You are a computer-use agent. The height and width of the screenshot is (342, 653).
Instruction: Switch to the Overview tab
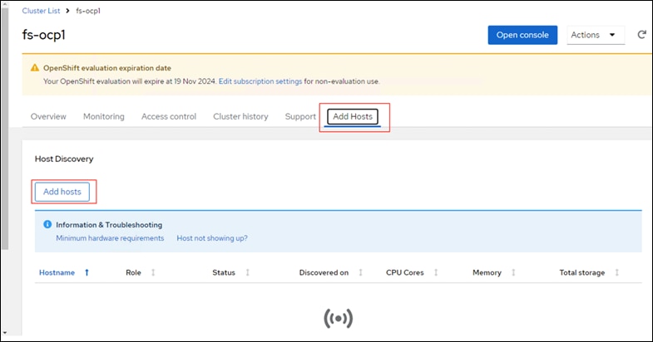48,116
